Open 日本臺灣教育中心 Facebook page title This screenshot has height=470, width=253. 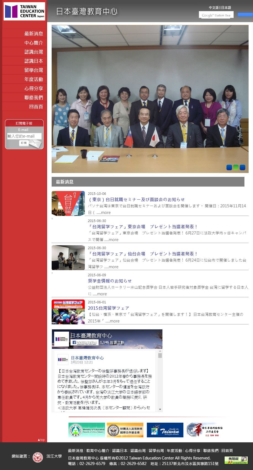tap(91, 335)
